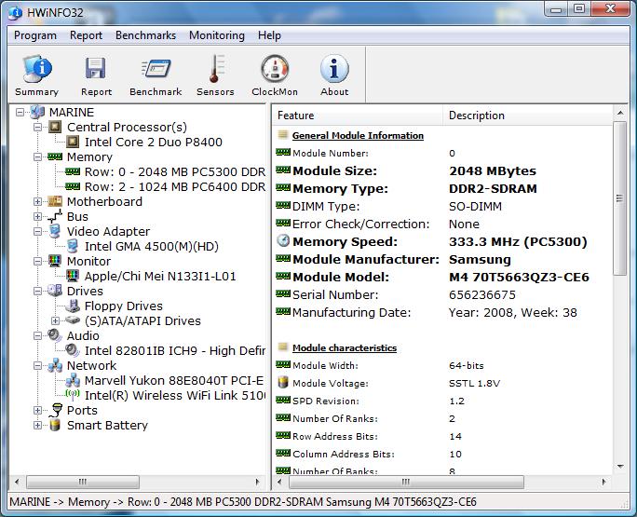Click the Memory Speed clock icon

tap(283, 240)
